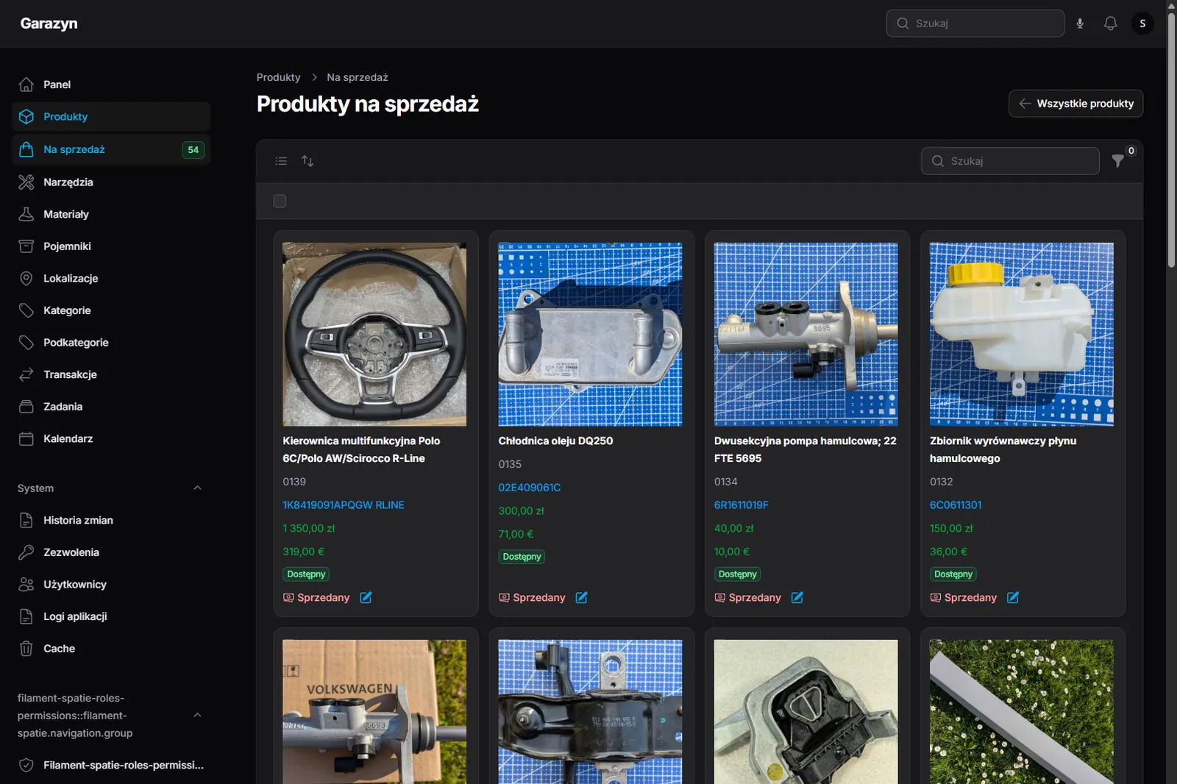Open the grouping list icon
1177x784 pixels.
click(x=281, y=161)
